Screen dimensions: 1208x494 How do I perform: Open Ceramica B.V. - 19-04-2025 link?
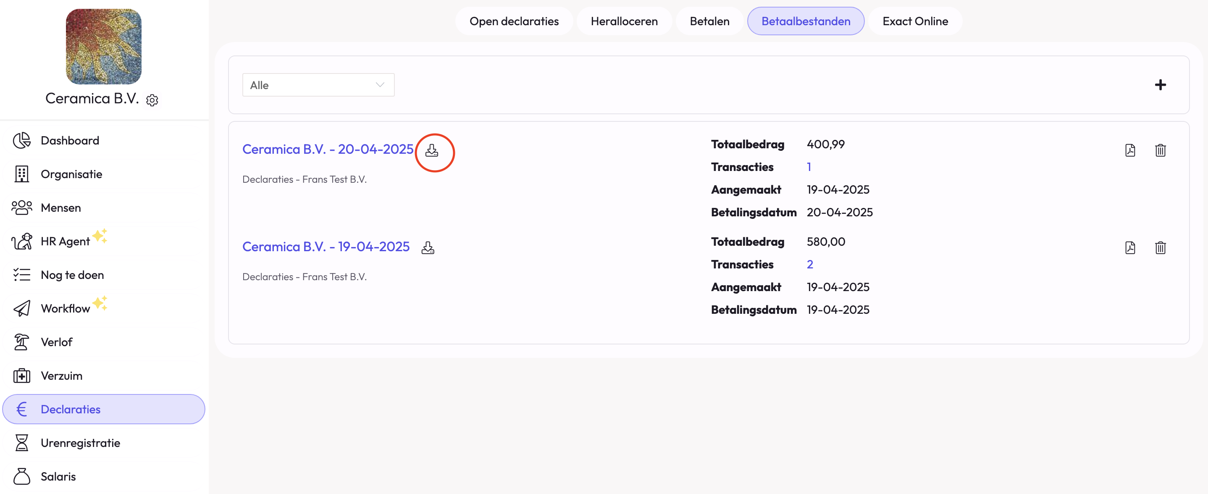click(x=326, y=247)
